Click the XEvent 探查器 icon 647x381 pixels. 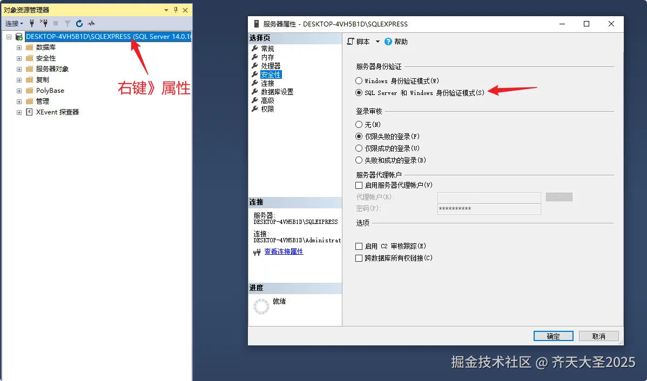[29, 112]
